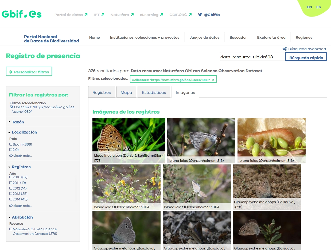Click the arrow icon next to eLearning
The width and height of the screenshot is (331, 250).
[162, 15]
